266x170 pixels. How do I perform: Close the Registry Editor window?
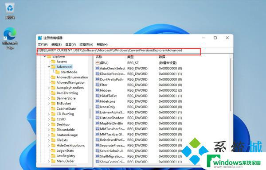(227, 38)
